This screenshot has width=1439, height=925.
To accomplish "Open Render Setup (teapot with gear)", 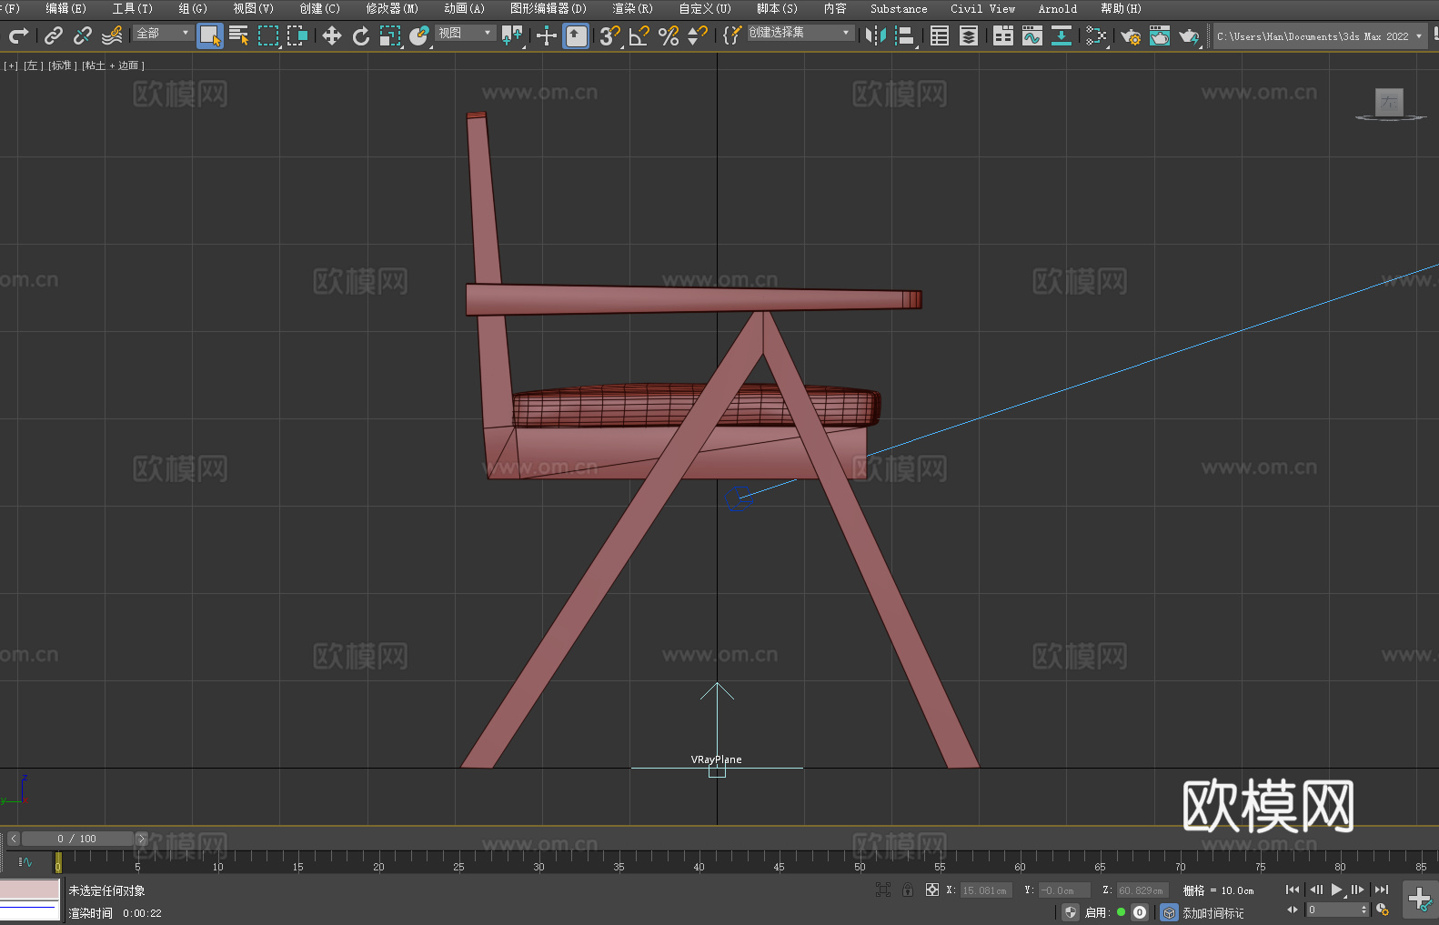I will click(x=1131, y=35).
